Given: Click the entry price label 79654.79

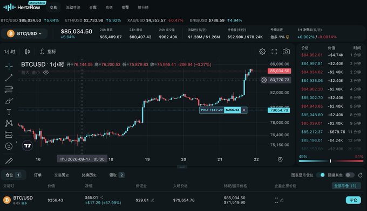Looking at the screenshot, I should [279, 110].
